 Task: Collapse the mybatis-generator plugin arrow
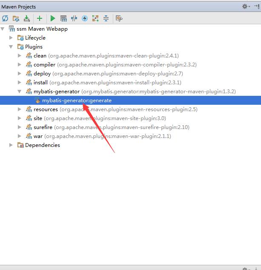pos(20,92)
